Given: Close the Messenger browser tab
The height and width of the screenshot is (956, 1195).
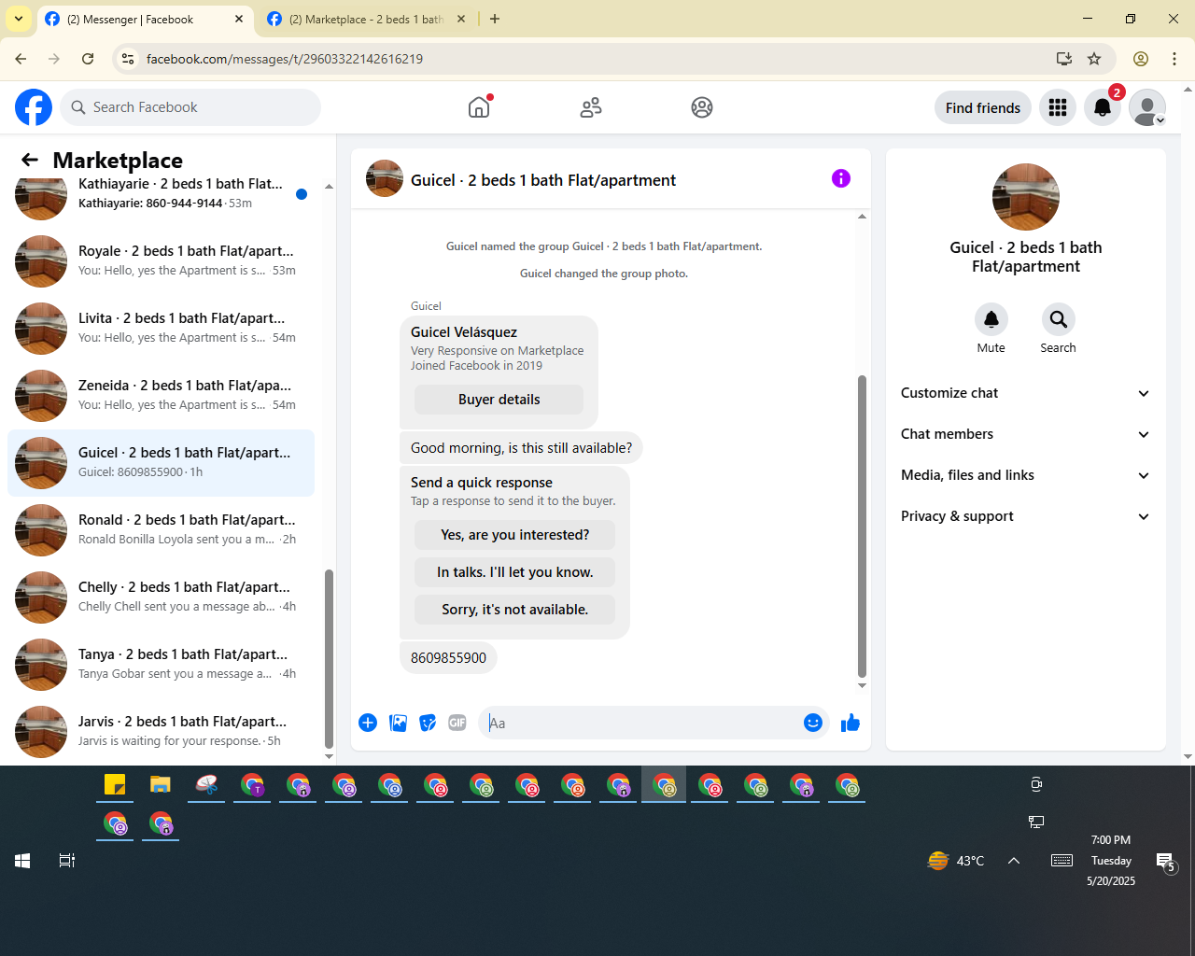Looking at the screenshot, I should [239, 19].
